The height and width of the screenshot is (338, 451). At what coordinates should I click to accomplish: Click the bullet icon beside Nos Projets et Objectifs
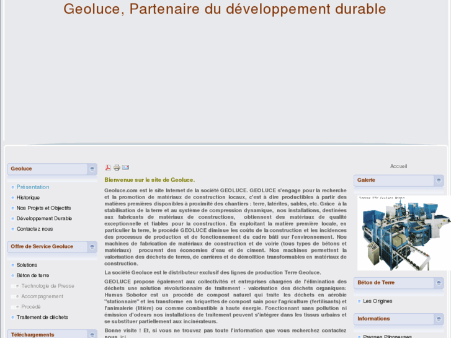(x=12, y=208)
